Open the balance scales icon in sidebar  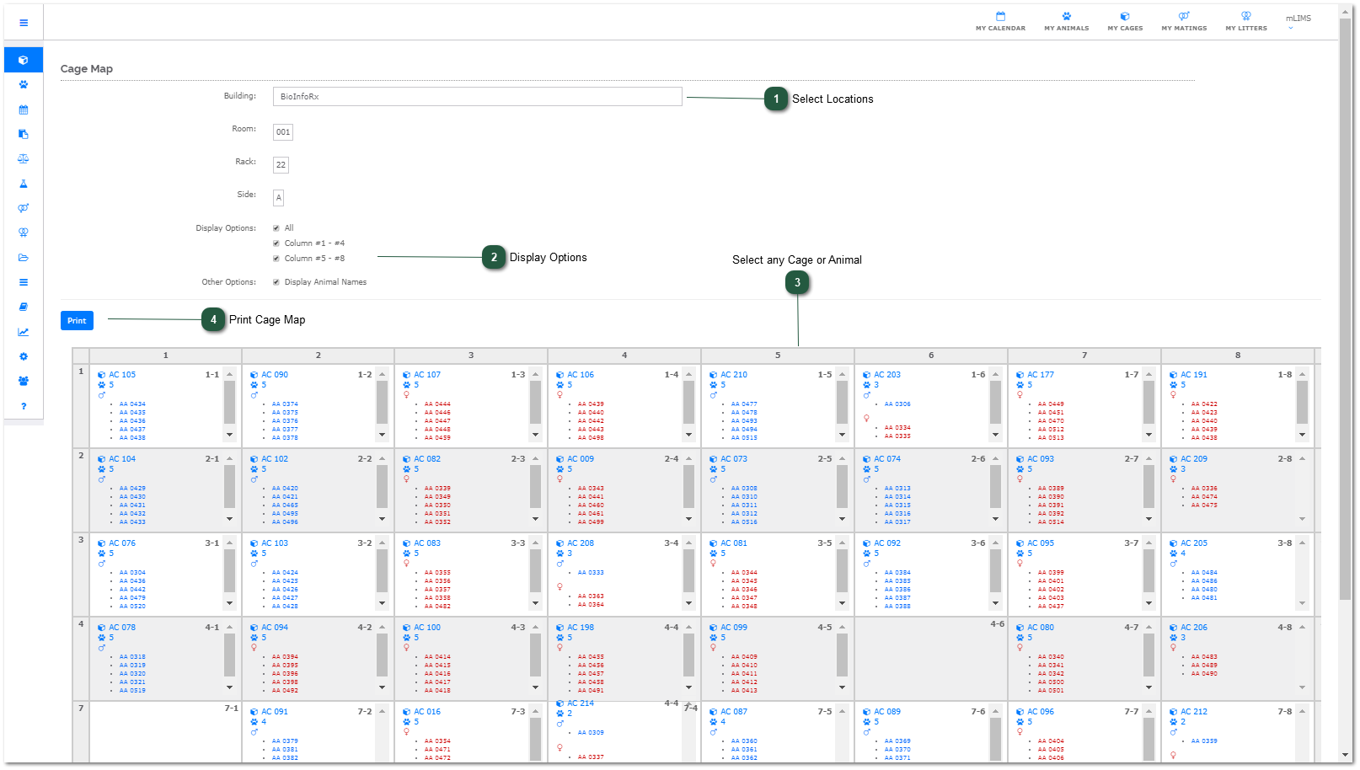tap(24, 158)
